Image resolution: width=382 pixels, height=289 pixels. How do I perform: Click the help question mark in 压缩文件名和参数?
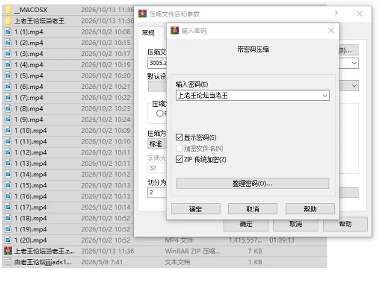pos(336,14)
